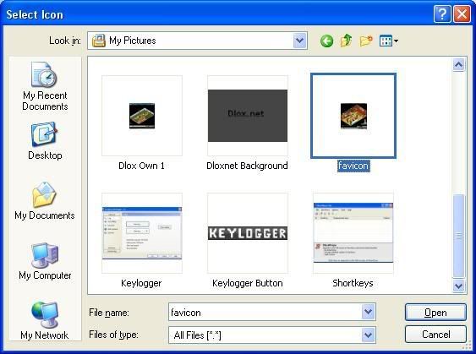Click the Up One Level folder icon
The height and width of the screenshot is (354, 476).
[346, 41]
